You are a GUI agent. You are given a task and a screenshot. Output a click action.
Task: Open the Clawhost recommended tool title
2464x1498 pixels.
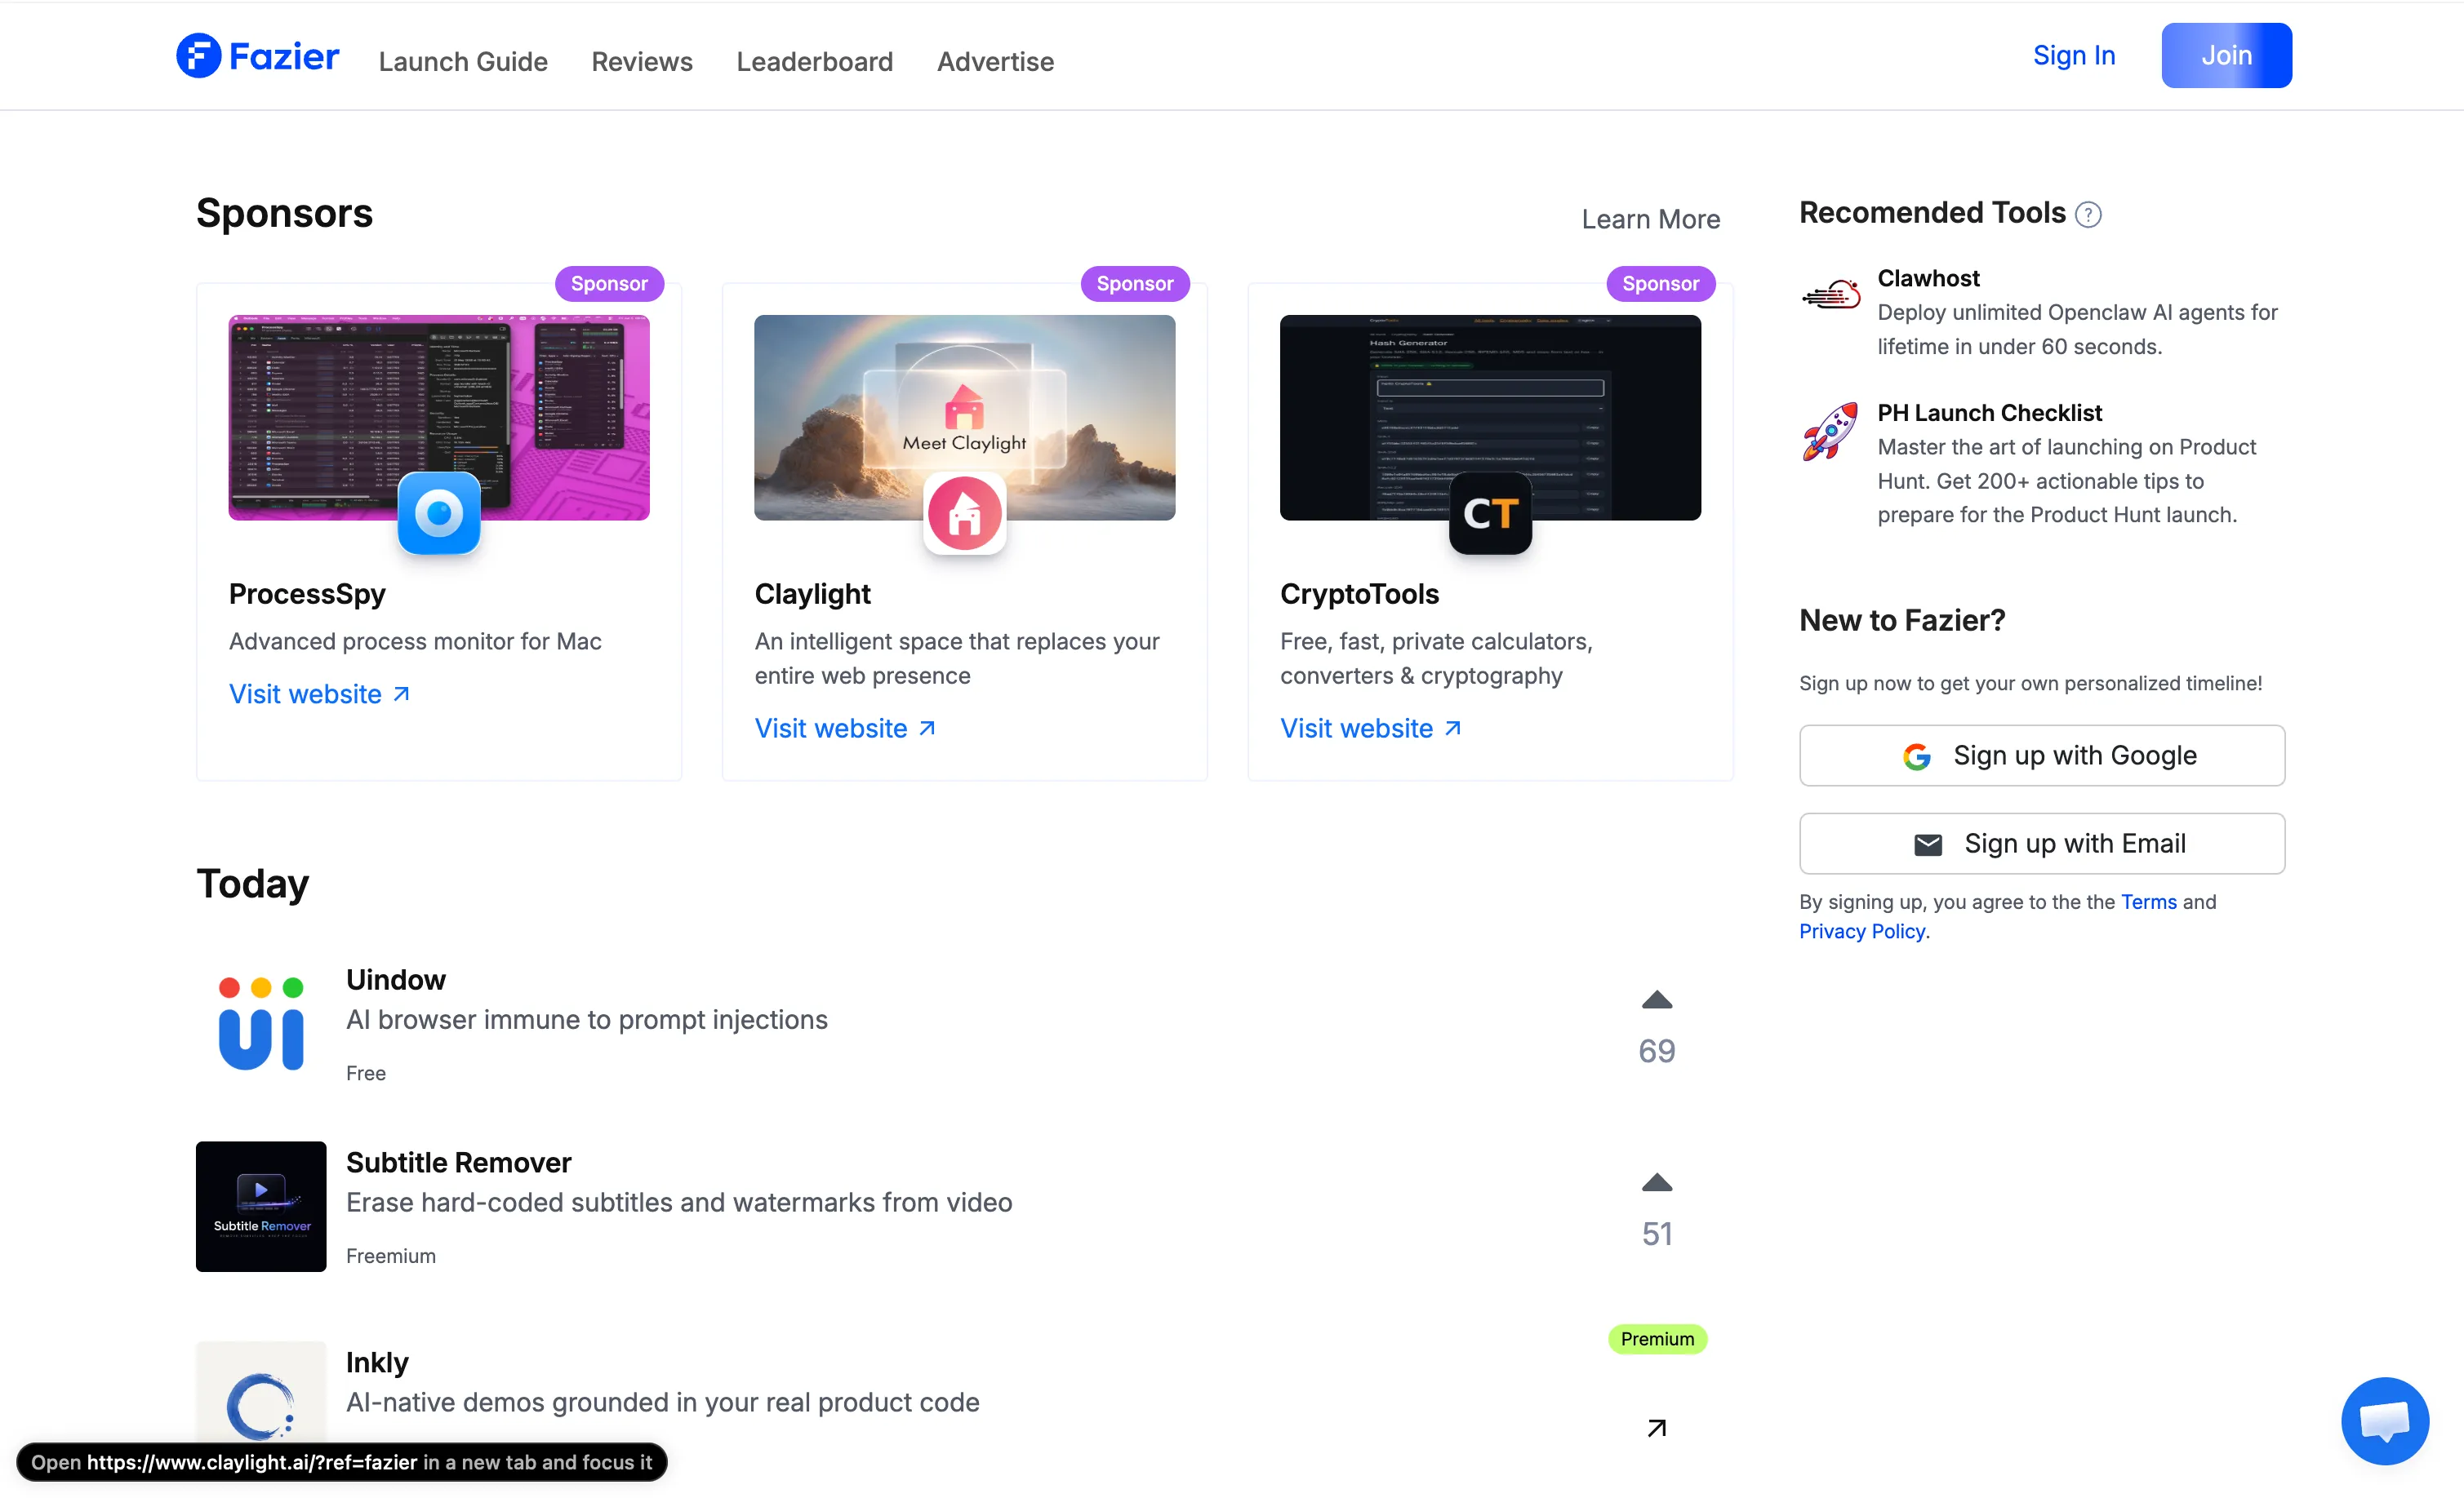pyautogui.click(x=1928, y=277)
